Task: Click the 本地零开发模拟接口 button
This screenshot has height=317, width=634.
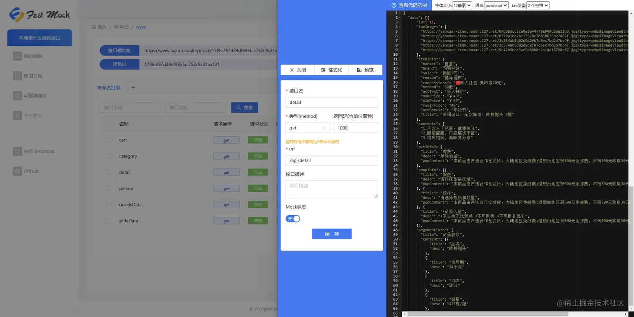Action: point(39,38)
